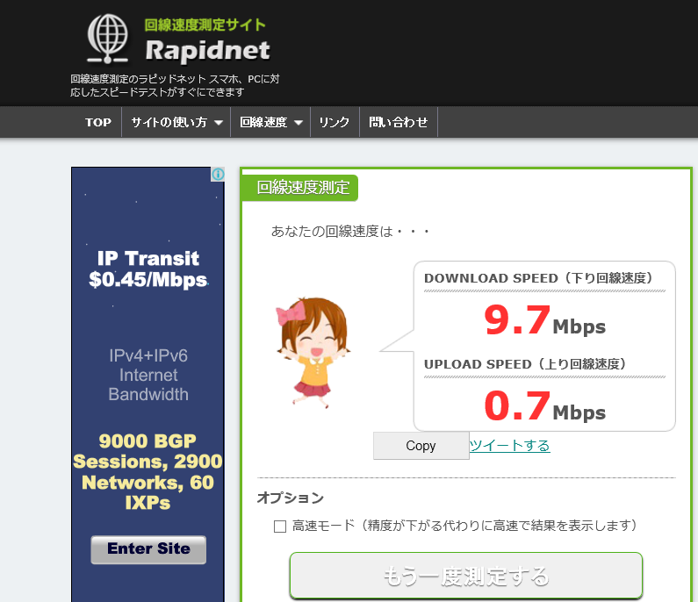Click the 9.7 Mbps download speed value

tap(544, 320)
